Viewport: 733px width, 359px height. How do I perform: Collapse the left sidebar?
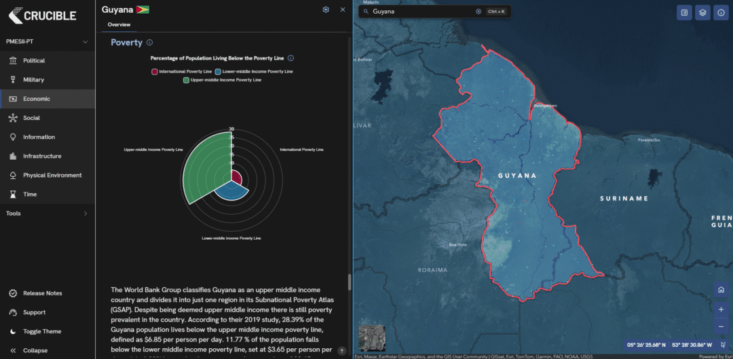35,350
